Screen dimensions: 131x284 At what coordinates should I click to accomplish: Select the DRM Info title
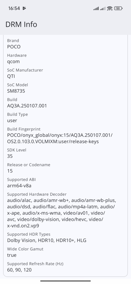(x=21, y=24)
